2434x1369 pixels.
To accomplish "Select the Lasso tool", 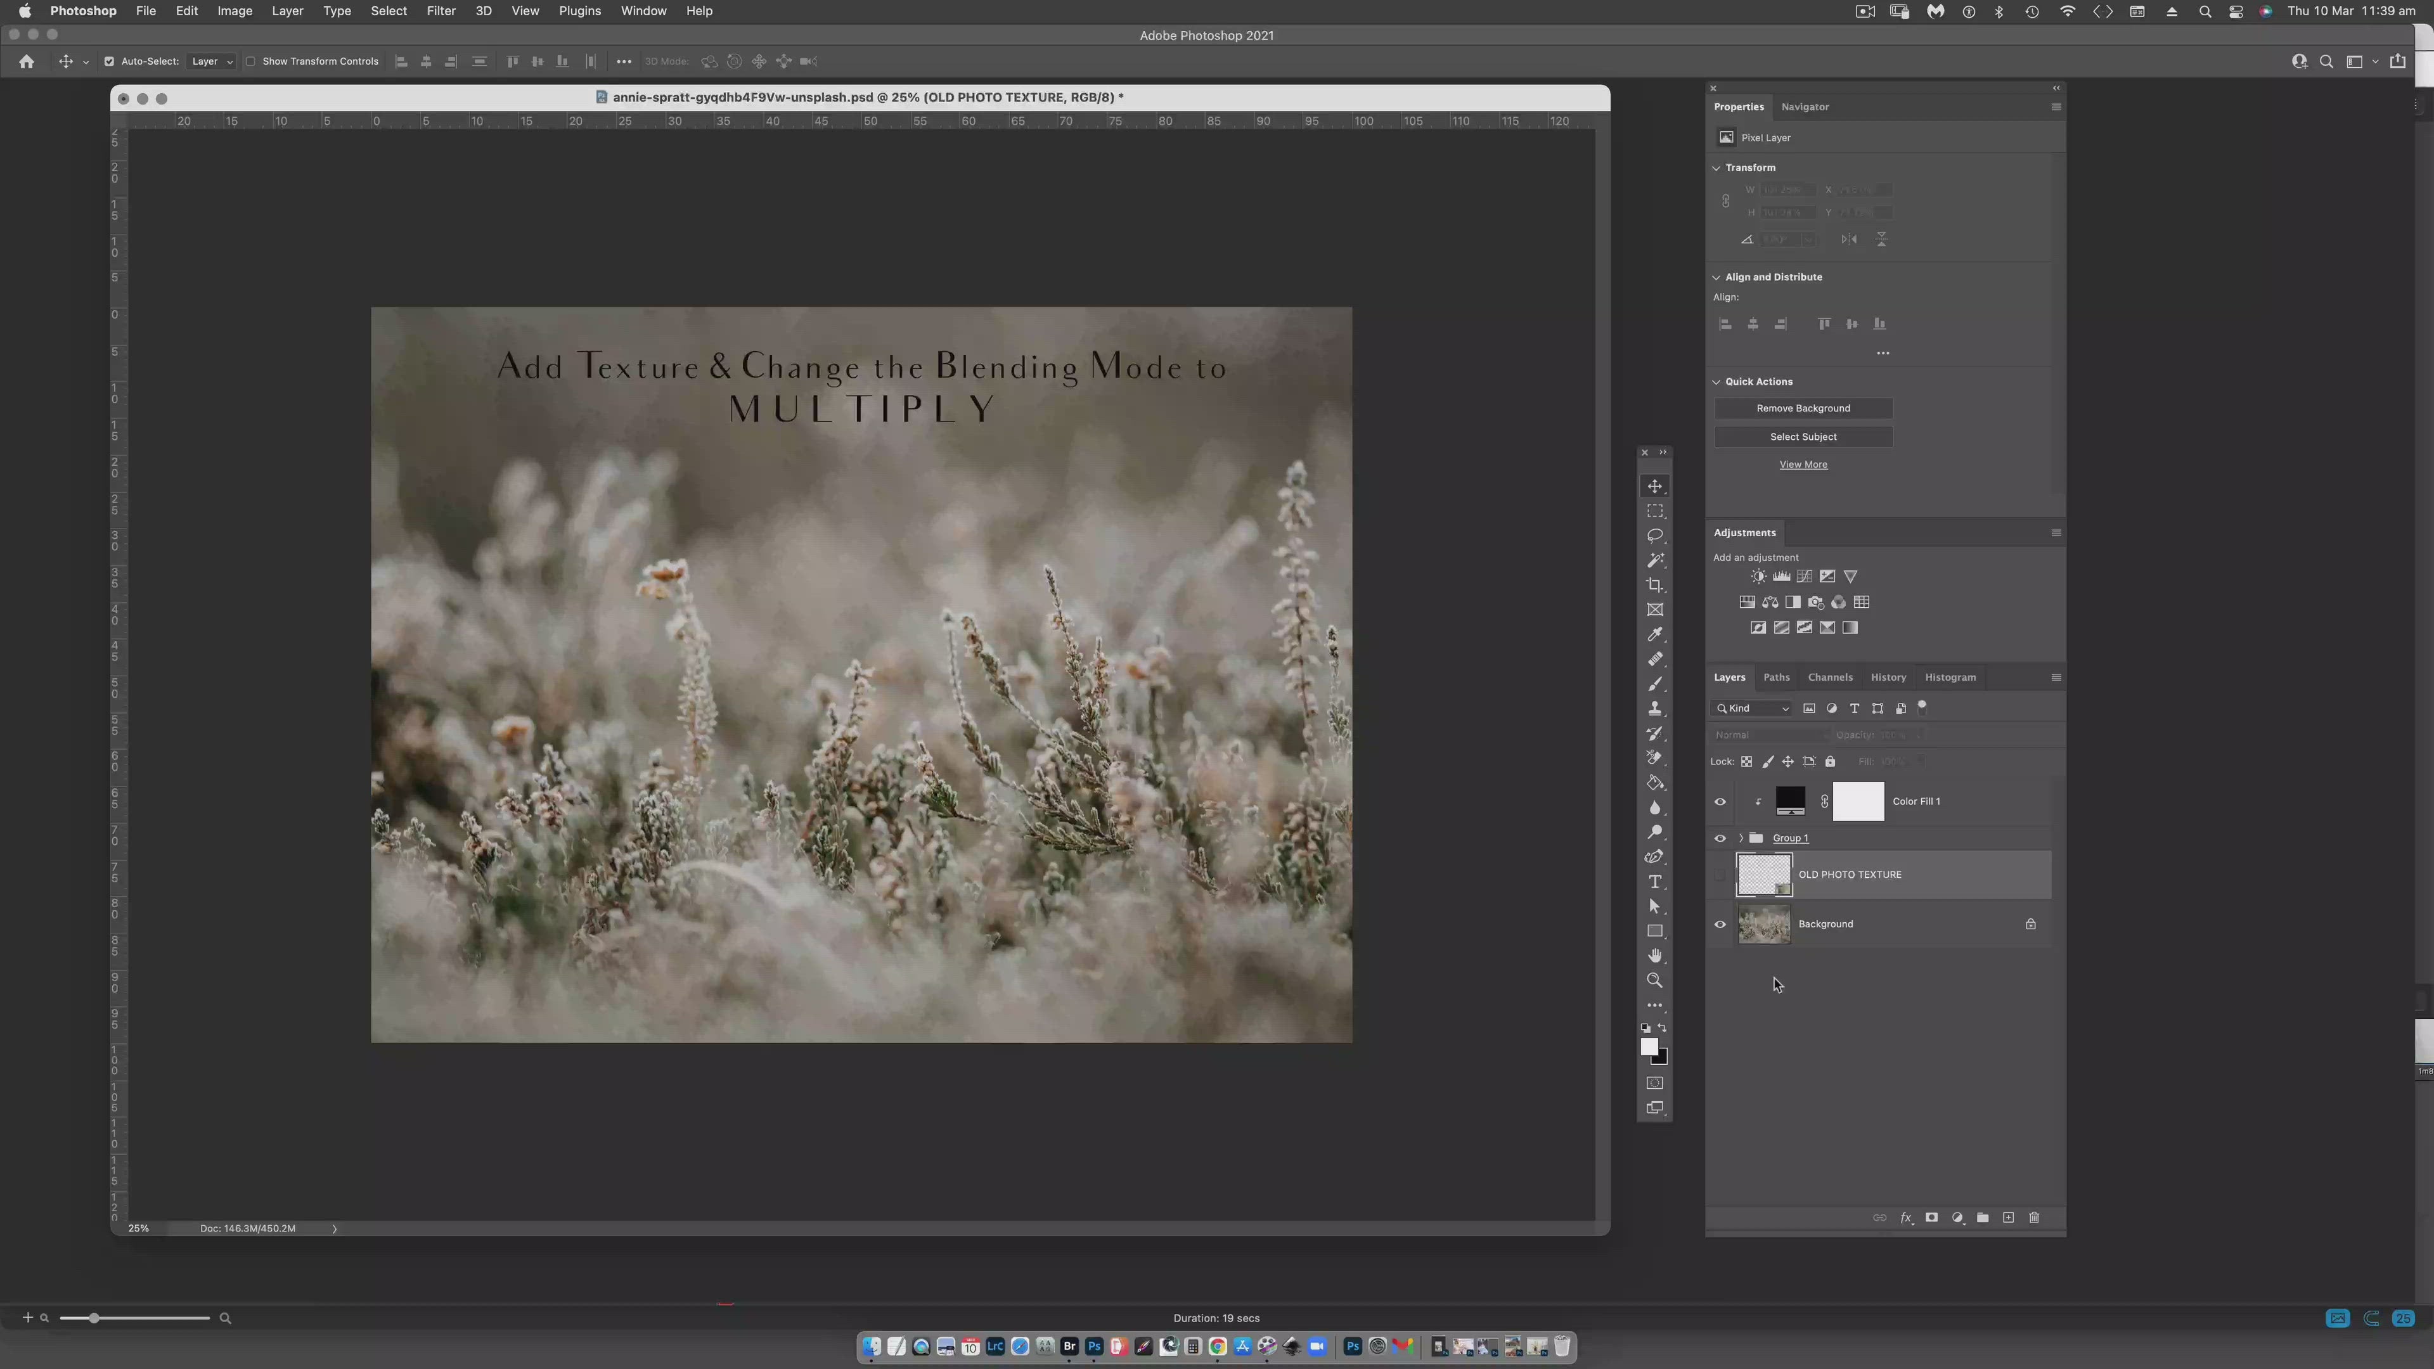I will pos(1654,536).
